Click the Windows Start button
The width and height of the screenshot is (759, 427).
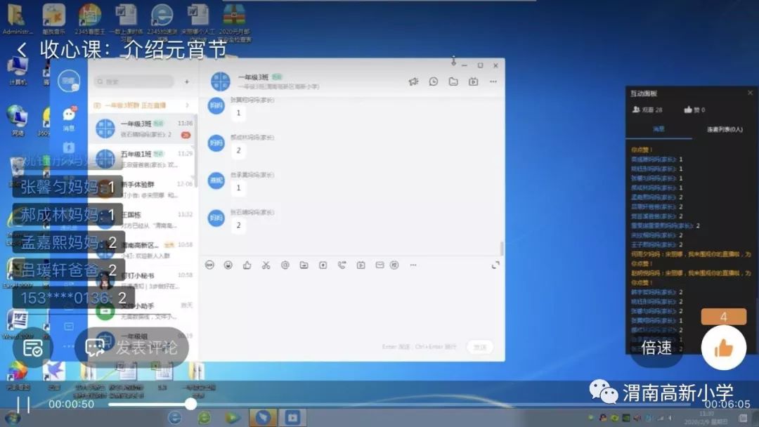(13, 418)
